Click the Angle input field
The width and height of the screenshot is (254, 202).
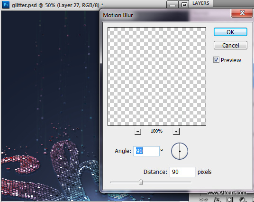pyautogui.click(x=146, y=151)
